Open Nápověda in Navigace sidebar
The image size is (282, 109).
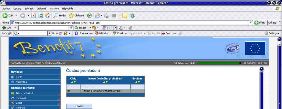tap(34, 82)
